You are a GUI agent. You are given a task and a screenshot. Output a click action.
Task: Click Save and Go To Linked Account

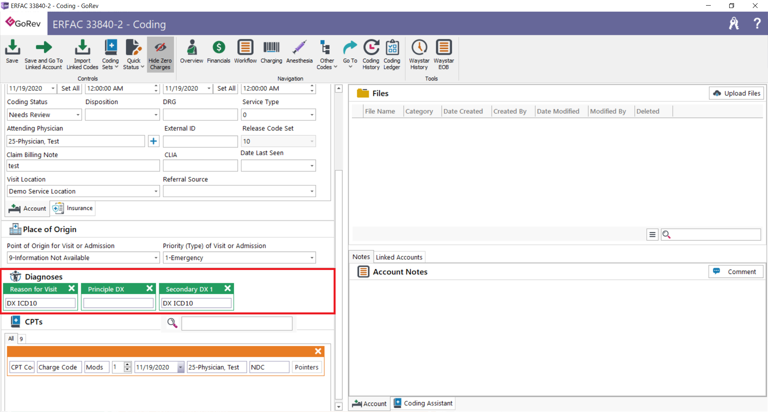pyautogui.click(x=44, y=55)
